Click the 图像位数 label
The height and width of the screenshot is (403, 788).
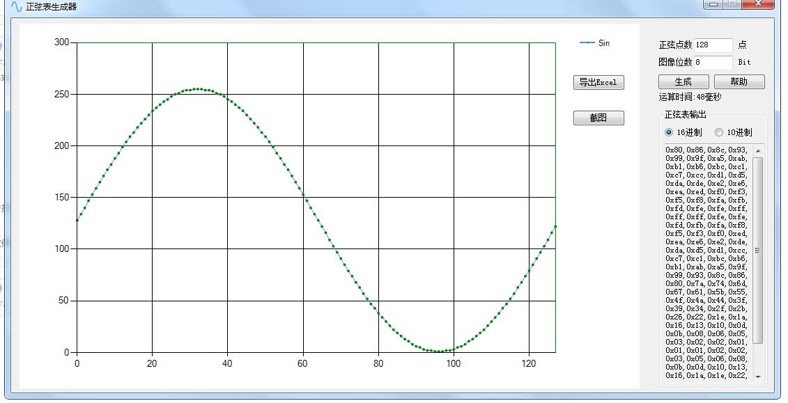pyautogui.click(x=675, y=62)
